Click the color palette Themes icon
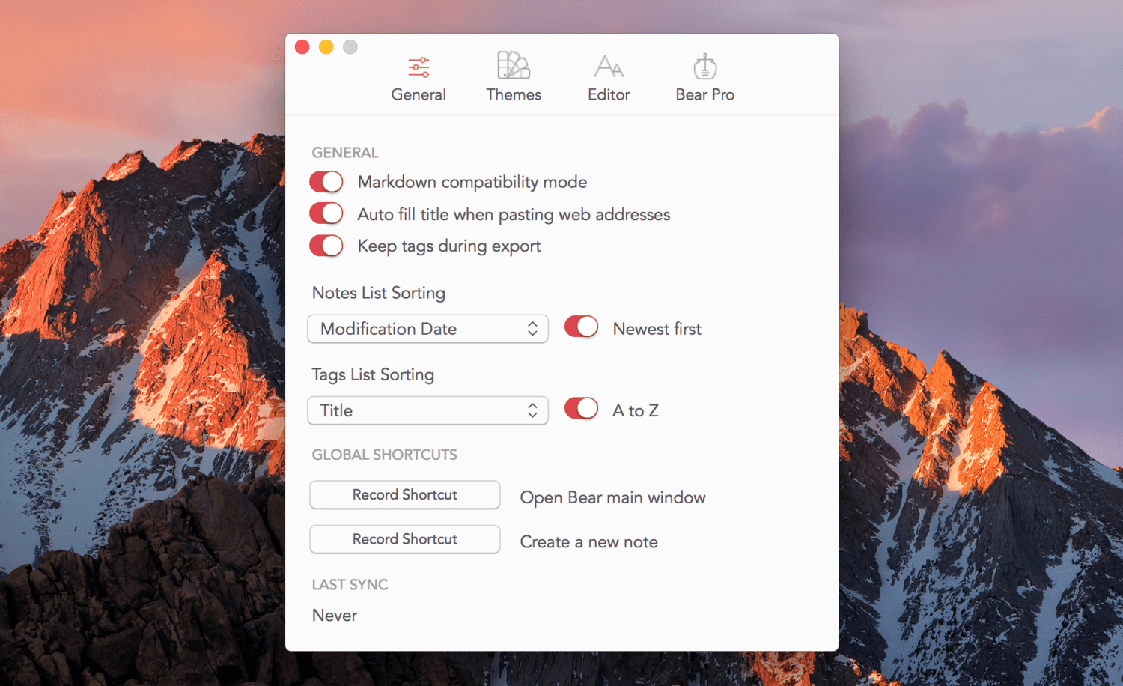This screenshot has width=1123, height=686. point(514,66)
